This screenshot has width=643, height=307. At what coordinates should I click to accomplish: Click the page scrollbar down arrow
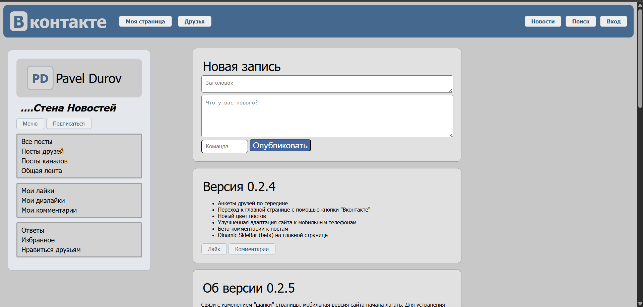pos(640,304)
